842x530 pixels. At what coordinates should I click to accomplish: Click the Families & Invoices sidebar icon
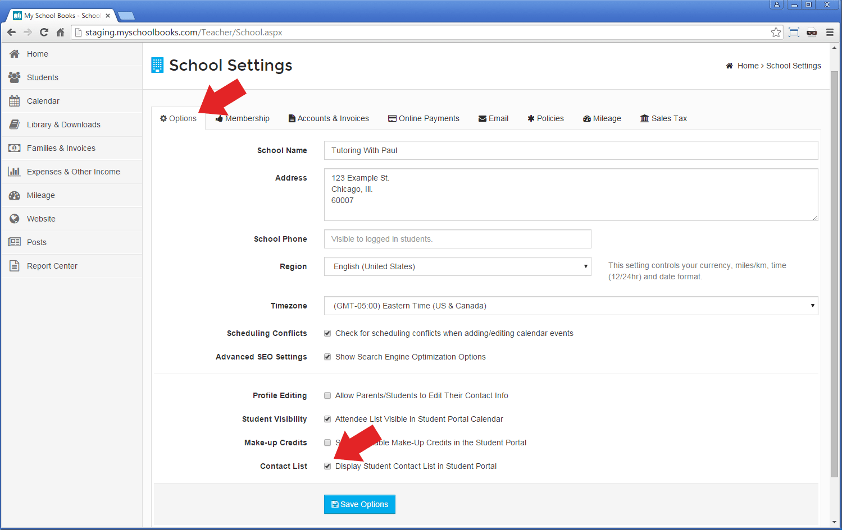tap(14, 148)
